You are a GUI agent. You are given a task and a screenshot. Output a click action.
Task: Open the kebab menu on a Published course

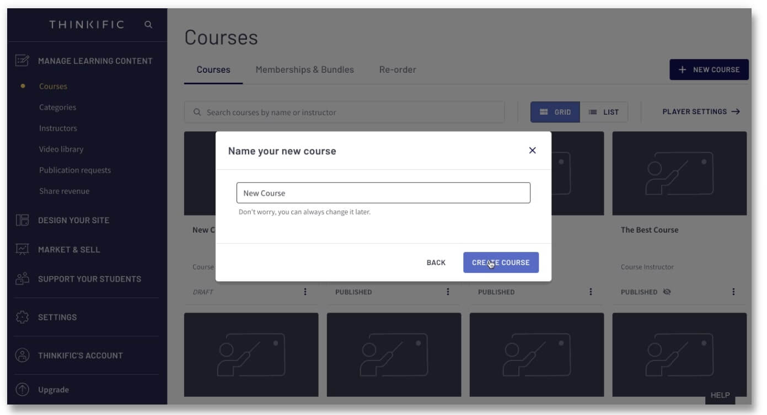[447, 292]
